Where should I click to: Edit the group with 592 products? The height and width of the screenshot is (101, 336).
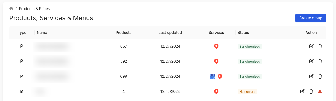pyautogui.click(x=311, y=61)
